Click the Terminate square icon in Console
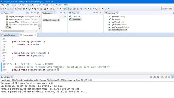 click(151, 77)
